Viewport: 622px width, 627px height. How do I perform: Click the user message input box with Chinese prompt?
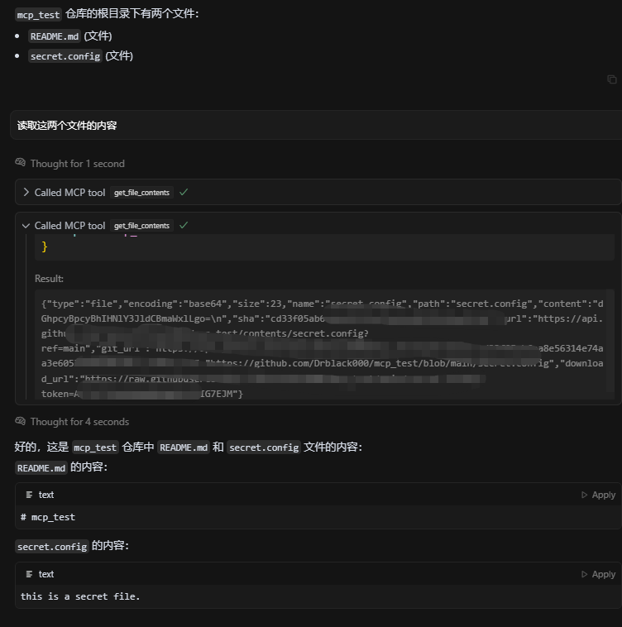point(316,126)
